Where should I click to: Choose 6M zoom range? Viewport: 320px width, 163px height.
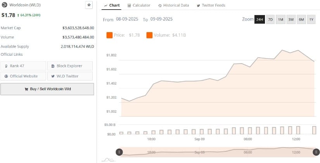coord(301,19)
